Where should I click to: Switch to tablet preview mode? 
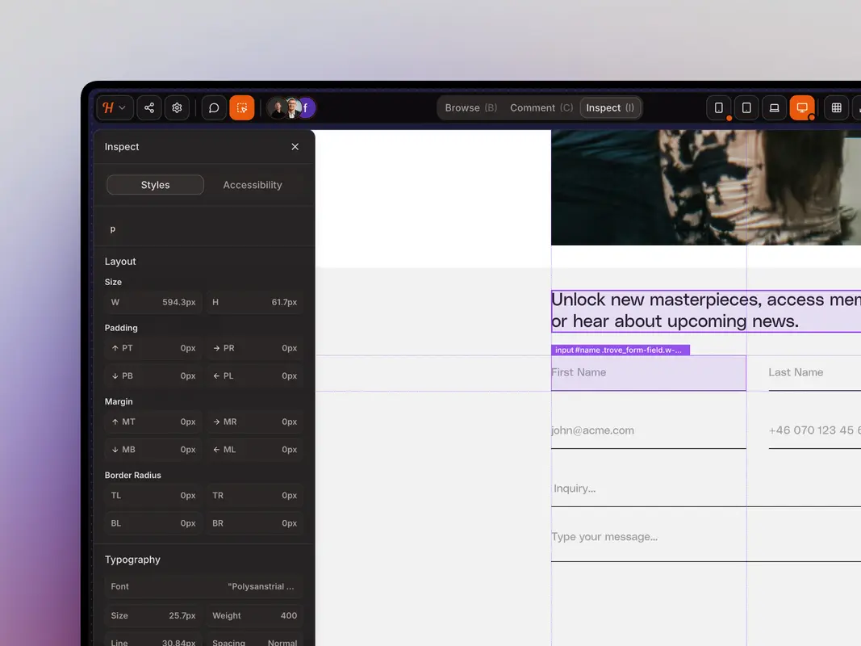746,107
